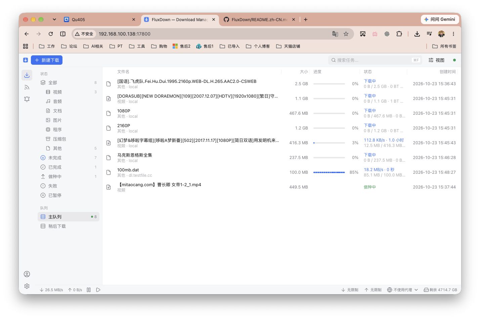The height and width of the screenshot is (319, 480).
Task: Open the user account icon
Action: coord(27,274)
